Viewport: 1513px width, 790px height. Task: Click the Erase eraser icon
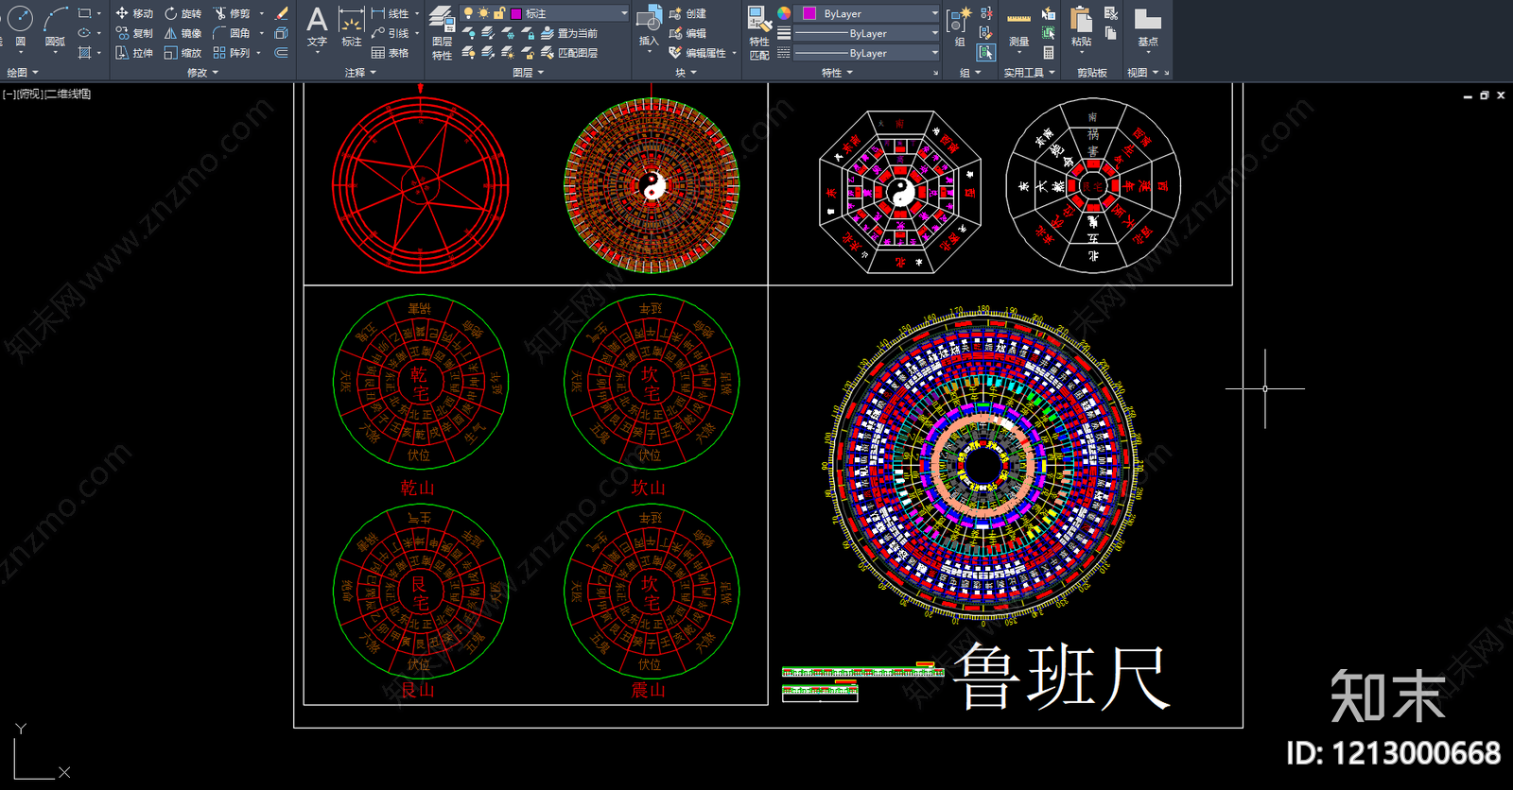coord(281,13)
